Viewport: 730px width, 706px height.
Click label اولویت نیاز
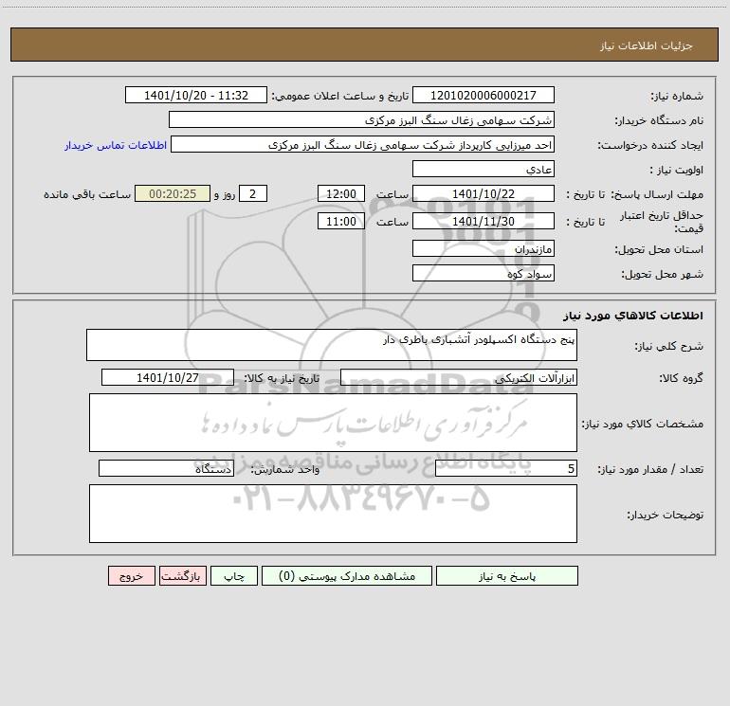[677, 171]
